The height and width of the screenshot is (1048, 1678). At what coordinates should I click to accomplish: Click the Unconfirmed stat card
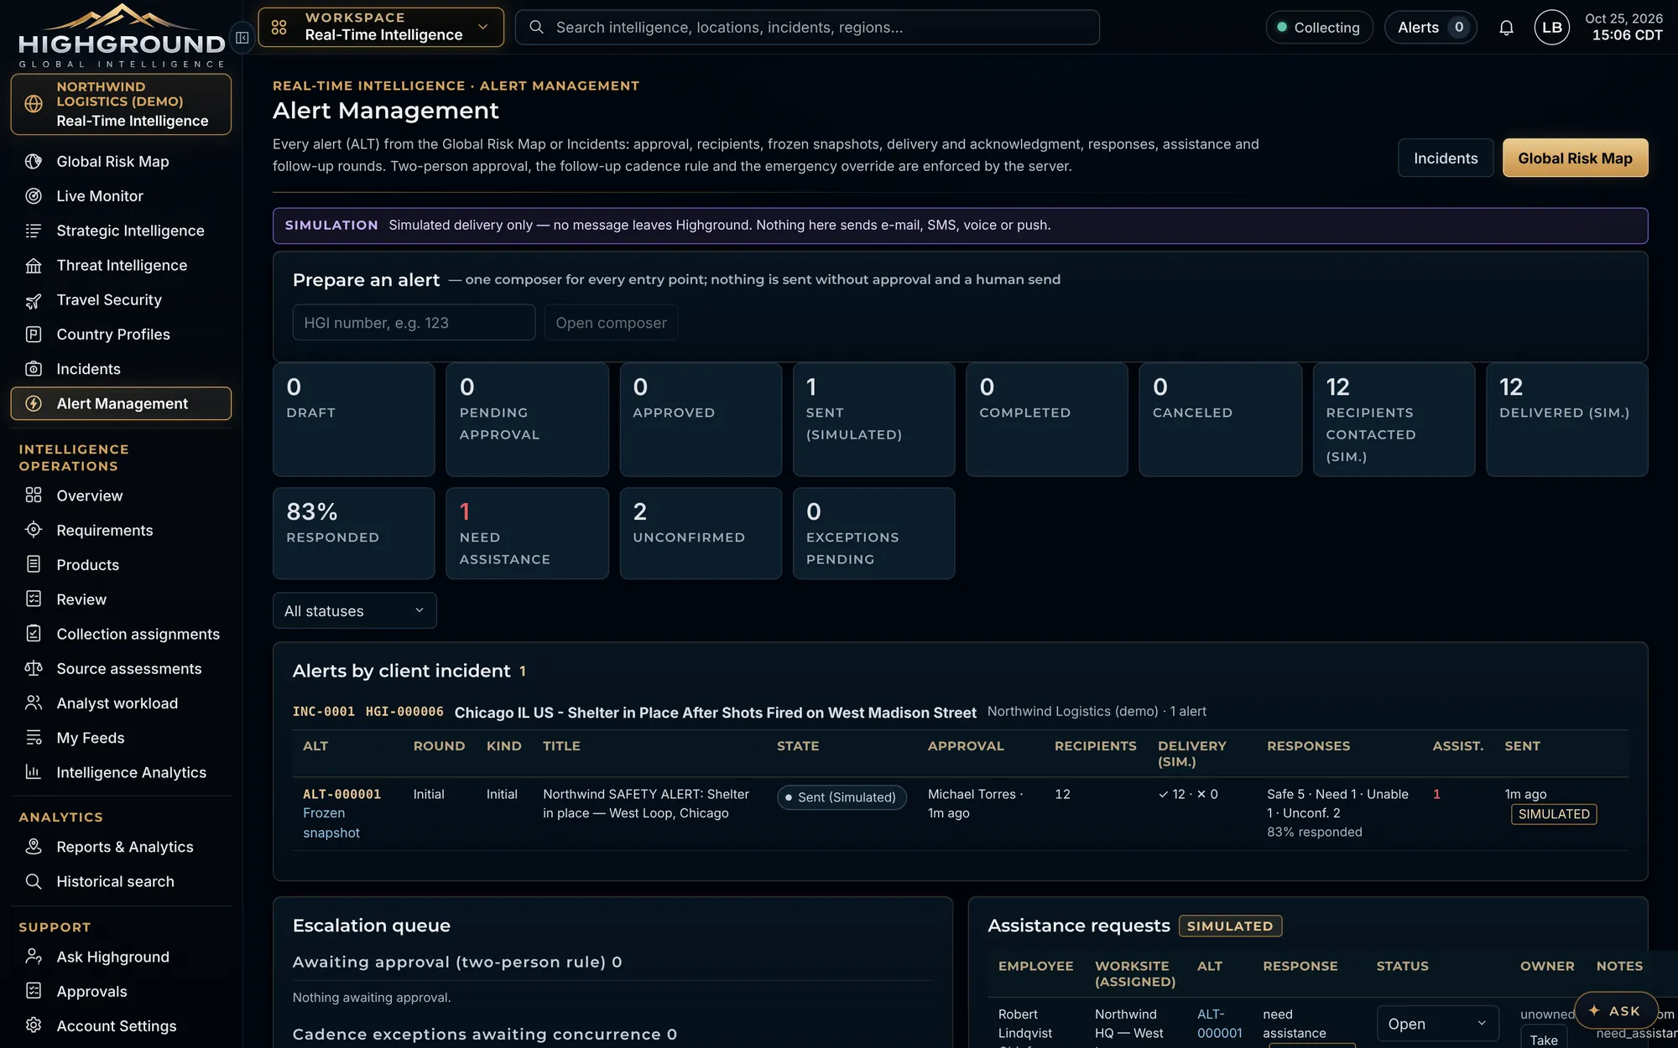tap(701, 533)
